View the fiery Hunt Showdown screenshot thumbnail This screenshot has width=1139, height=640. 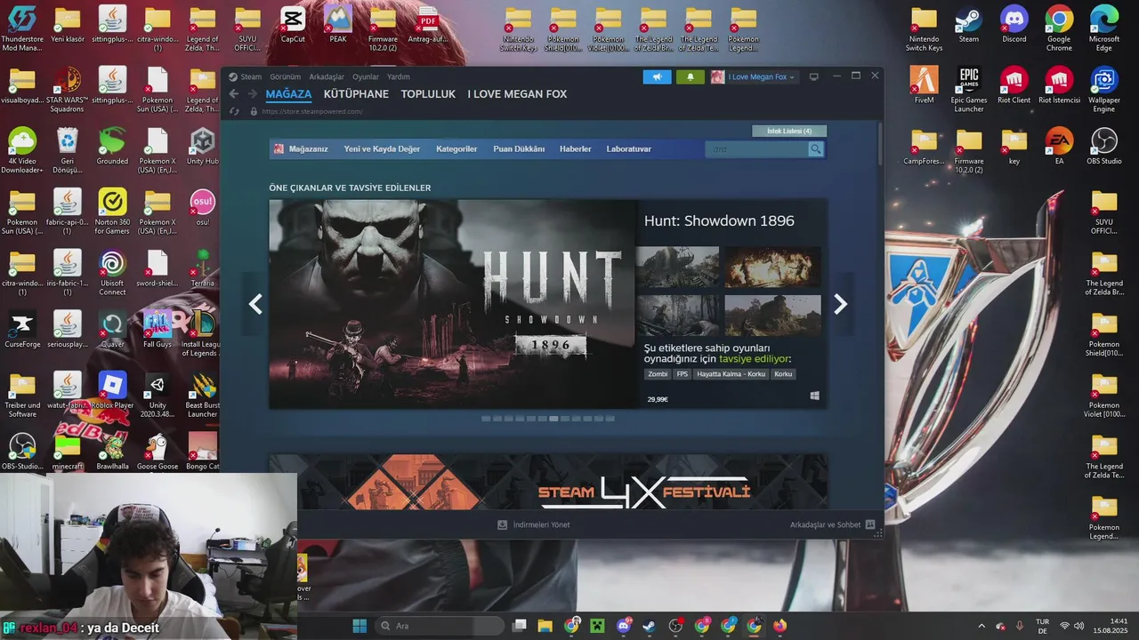coord(772,267)
